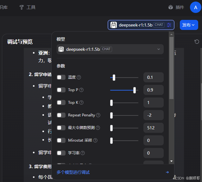The width and height of the screenshot is (202, 182).
Task: Click the 模型 section label
Action: pyautogui.click(x=61, y=39)
